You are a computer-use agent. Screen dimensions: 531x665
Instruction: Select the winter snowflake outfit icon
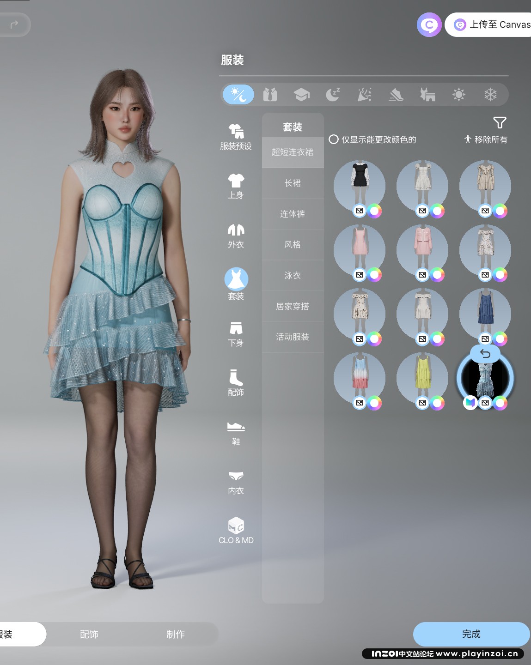490,95
